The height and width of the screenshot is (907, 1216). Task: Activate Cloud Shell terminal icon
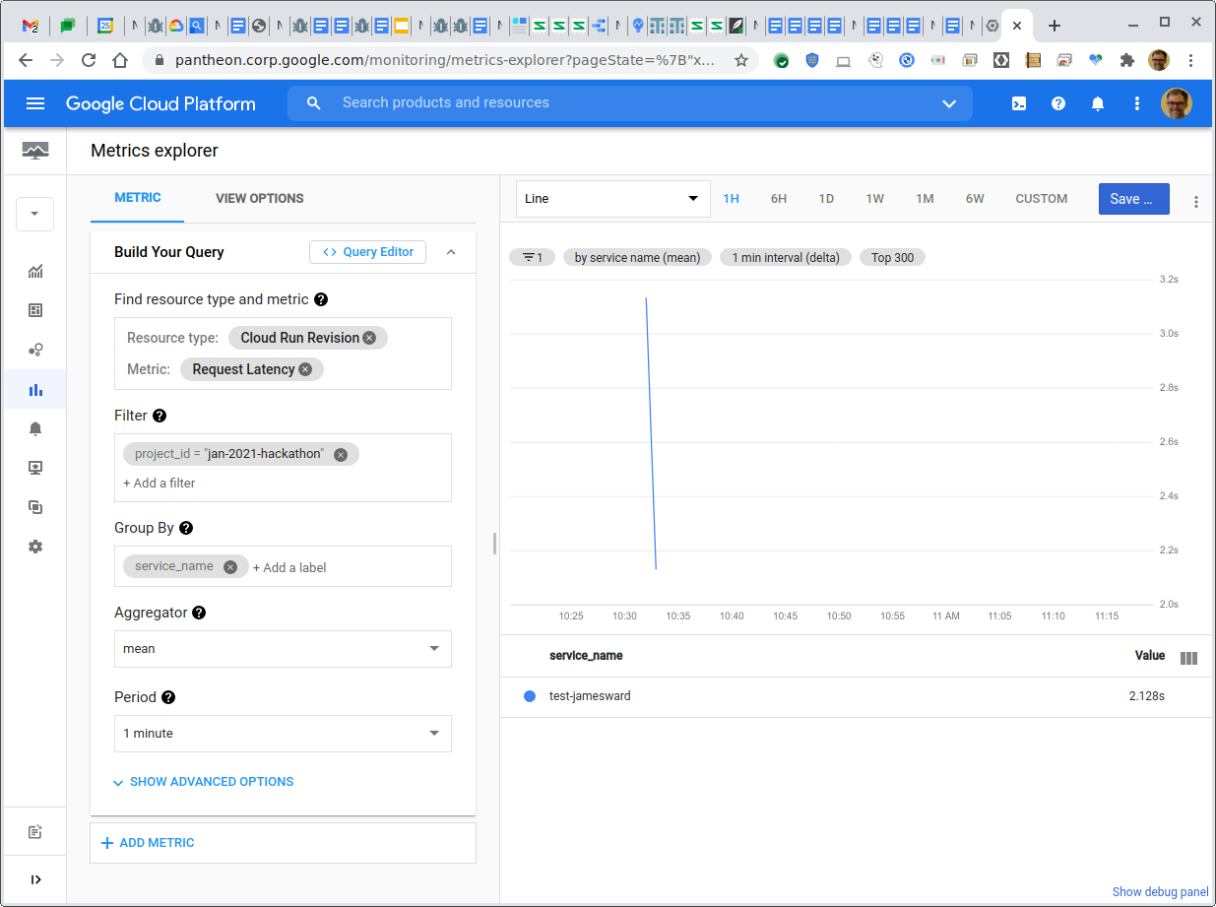tap(1019, 103)
